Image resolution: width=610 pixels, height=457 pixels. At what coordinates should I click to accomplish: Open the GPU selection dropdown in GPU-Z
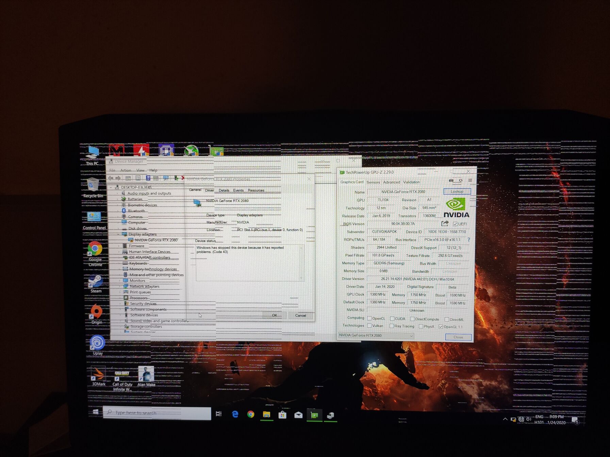376,335
